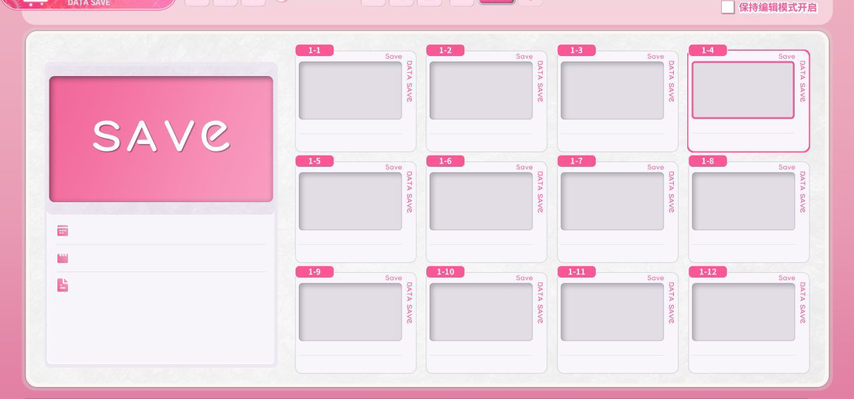Click the vertical DATA SAVE text on slot 1-9
This screenshot has height=399, width=854.
tap(409, 303)
